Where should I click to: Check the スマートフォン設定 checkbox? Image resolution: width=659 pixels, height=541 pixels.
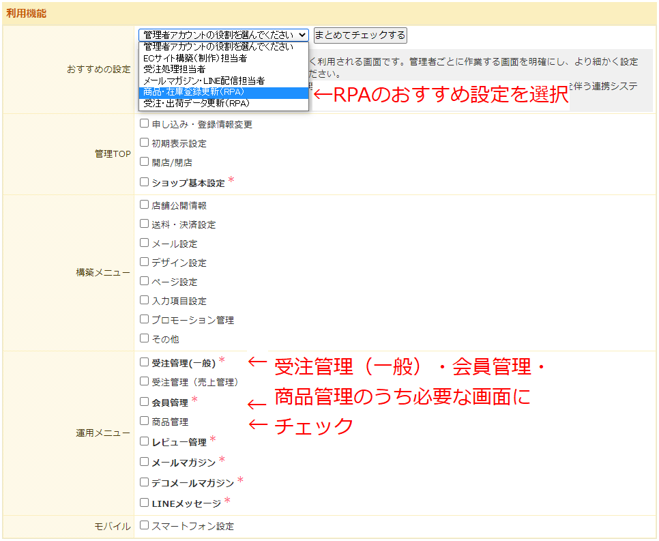click(144, 526)
